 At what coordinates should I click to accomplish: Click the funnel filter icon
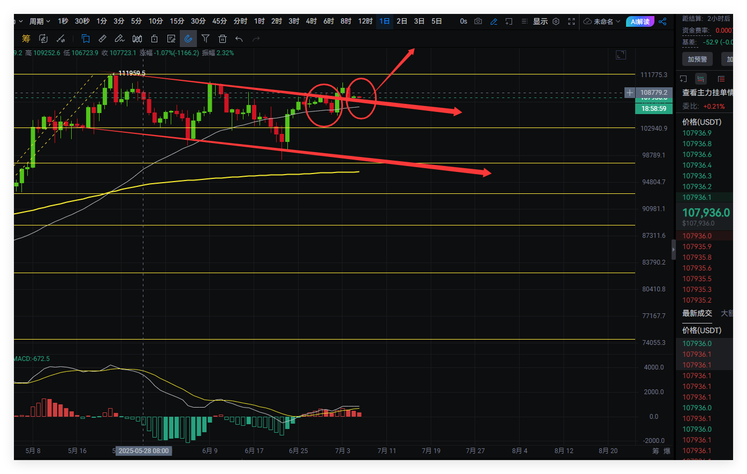[205, 39]
